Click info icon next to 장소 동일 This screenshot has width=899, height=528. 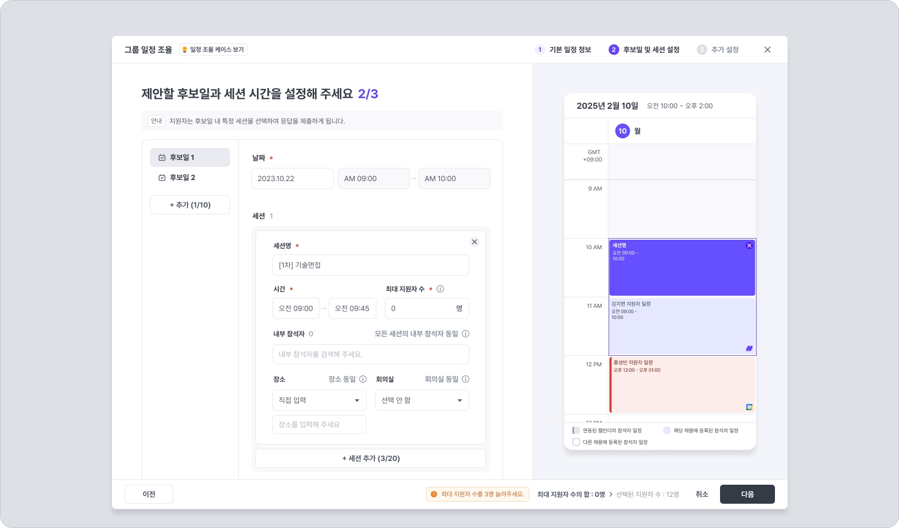pyautogui.click(x=363, y=379)
